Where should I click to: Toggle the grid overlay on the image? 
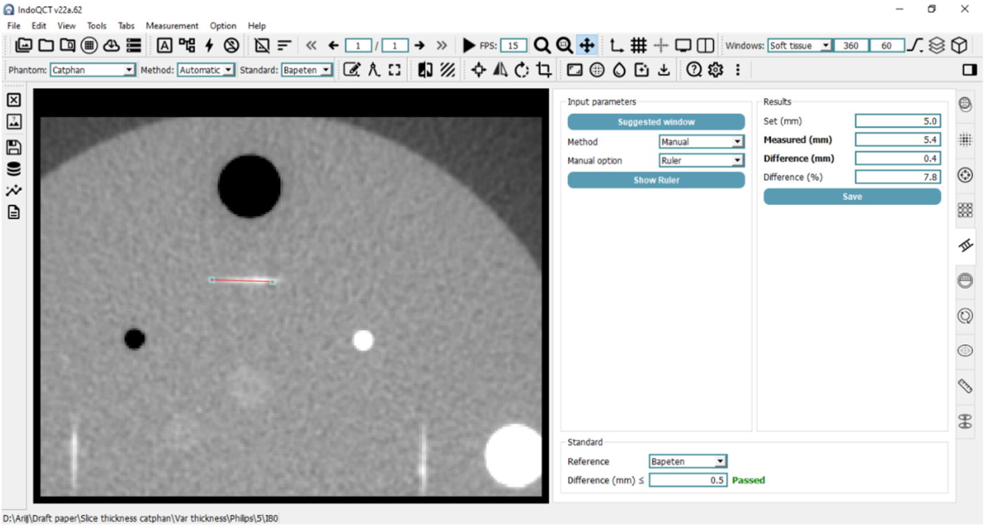(639, 45)
